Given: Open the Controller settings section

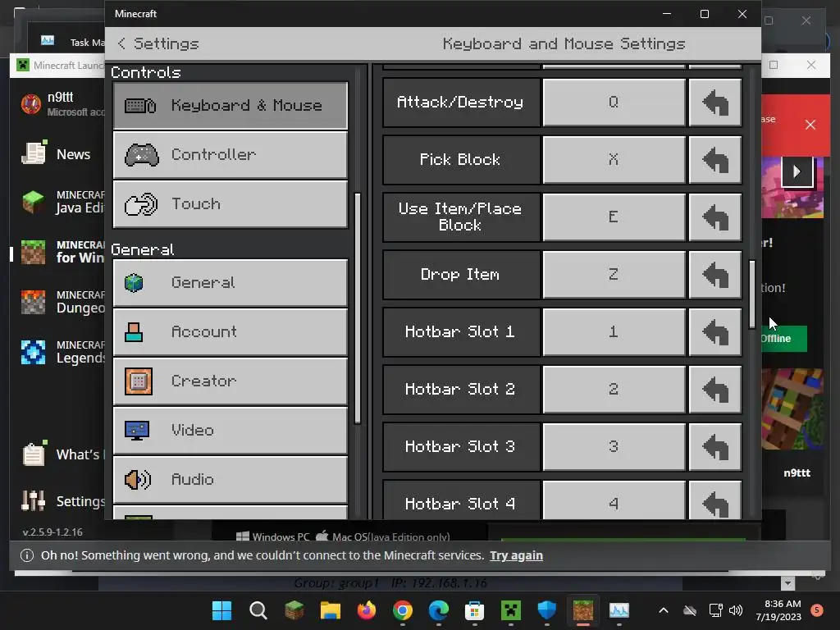Looking at the screenshot, I should click(x=231, y=155).
